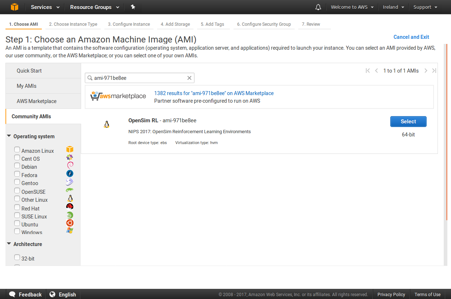Open the Resource Groups dropdown
The image size is (451, 299).
point(95,7)
